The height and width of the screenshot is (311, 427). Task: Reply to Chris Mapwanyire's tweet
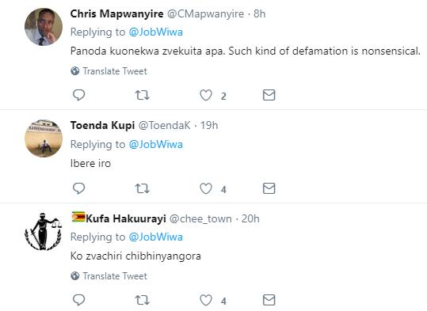[x=79, y=95]
